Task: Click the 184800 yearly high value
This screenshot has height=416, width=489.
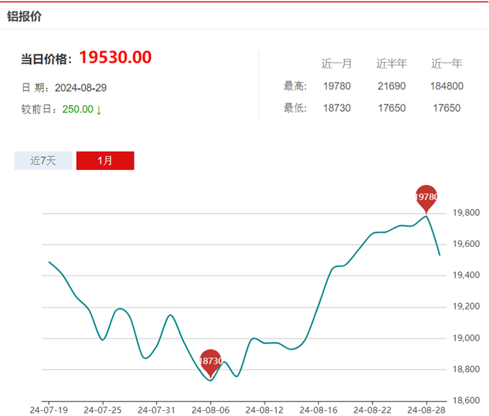Action: click(x=447, y=86)
